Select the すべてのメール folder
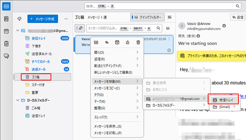 pos(42,62)
